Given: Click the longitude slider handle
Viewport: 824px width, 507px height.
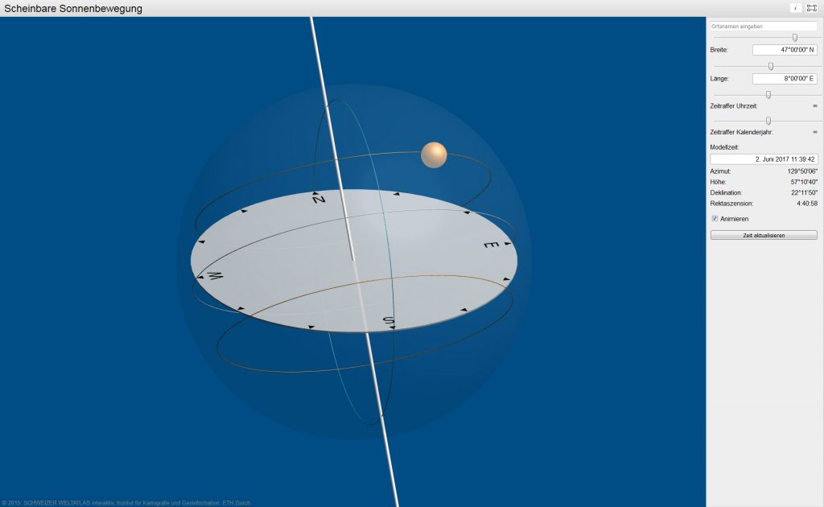Looking at the screenshot, I should (771, 66).
